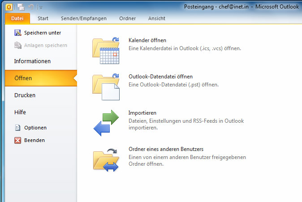The height and width of the screenshot is (202, 302).
Task: Open the Drucken section
Action: [x=25, y=95]
